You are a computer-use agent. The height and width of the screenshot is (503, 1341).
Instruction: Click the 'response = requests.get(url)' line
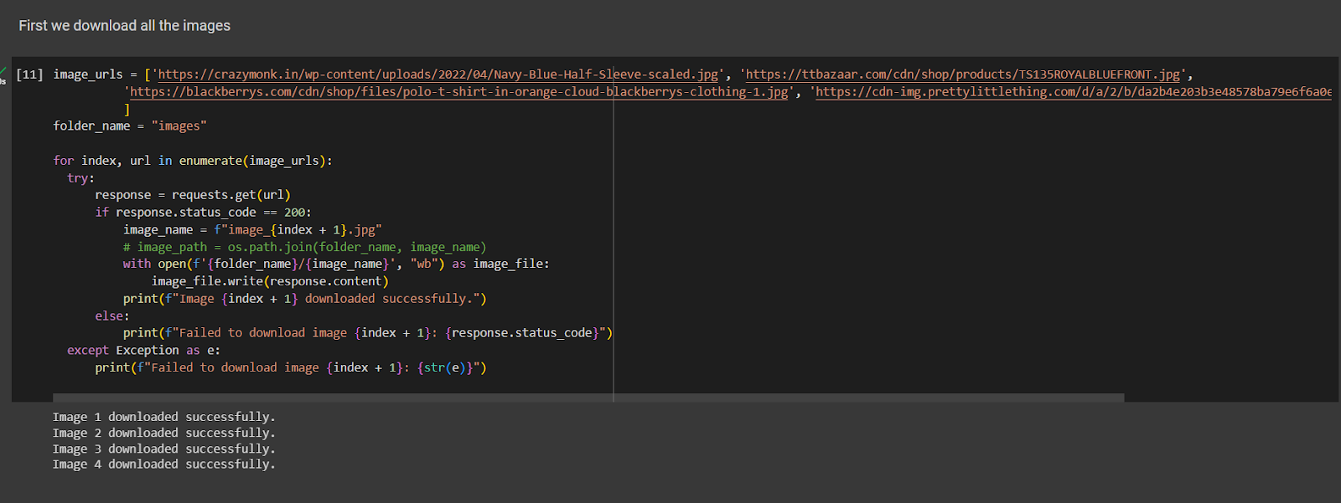click(x=193, y=195)
